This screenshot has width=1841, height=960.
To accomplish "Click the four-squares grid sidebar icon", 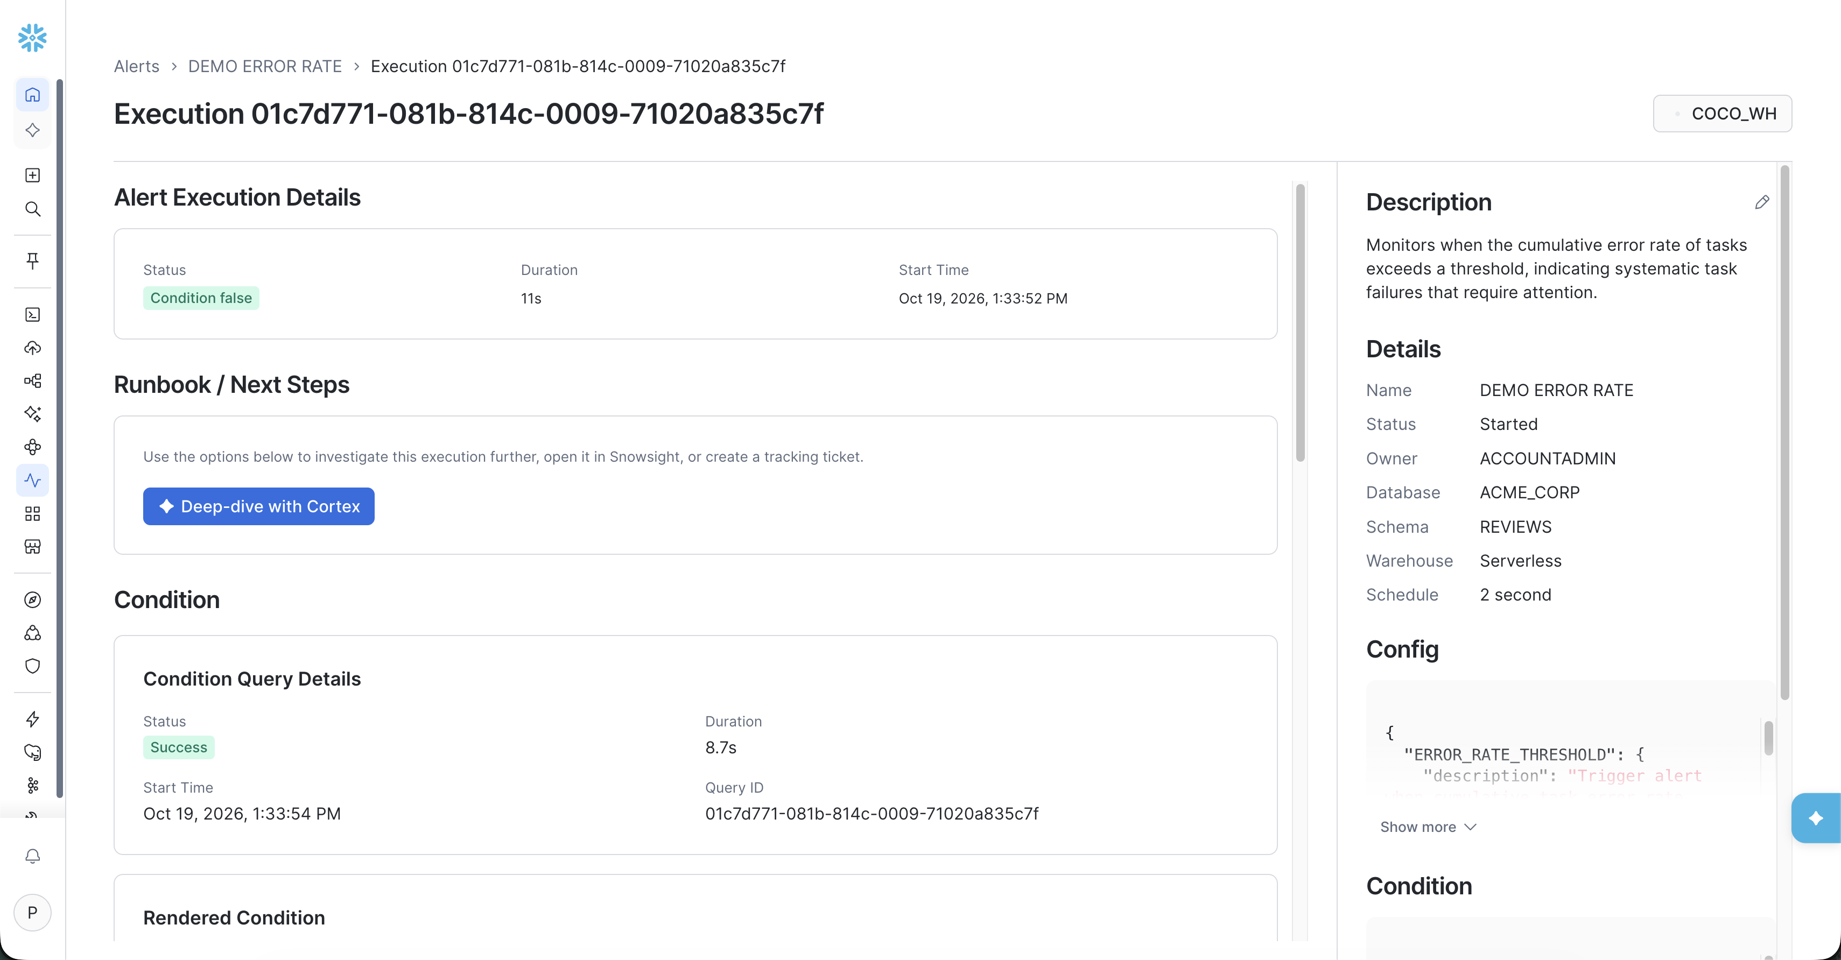I will click(x=32, y=513).
